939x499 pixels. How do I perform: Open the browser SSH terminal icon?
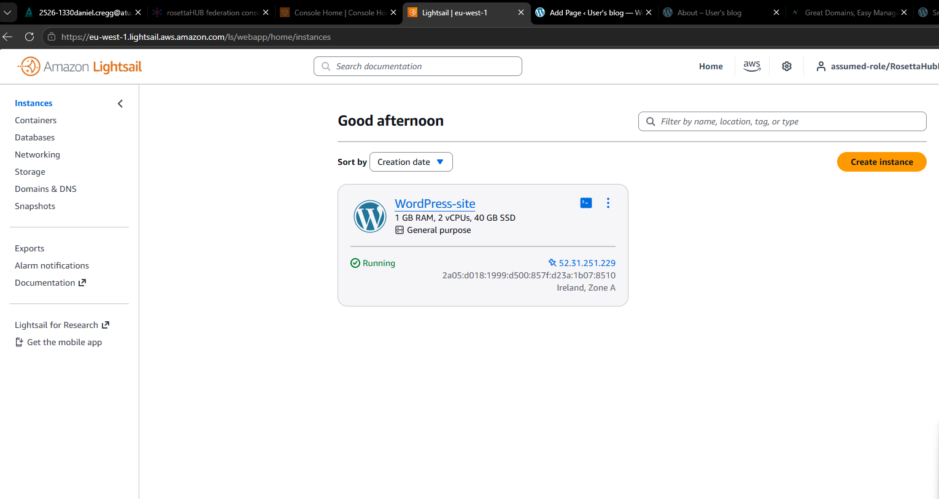(x=586, y=203)
